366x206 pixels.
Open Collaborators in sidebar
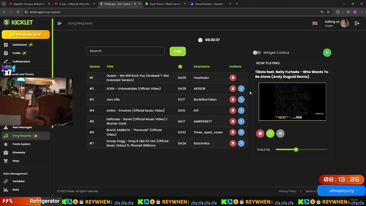coord(21,62)
